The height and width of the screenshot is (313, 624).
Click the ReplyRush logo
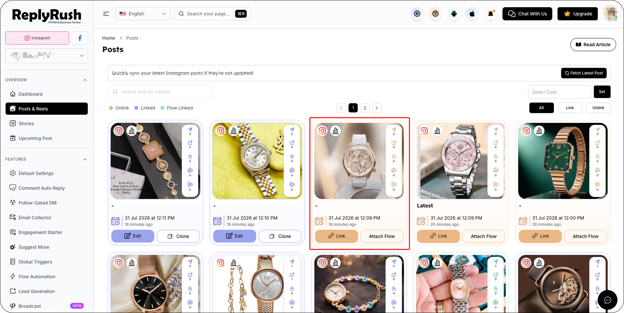(47, 16)
